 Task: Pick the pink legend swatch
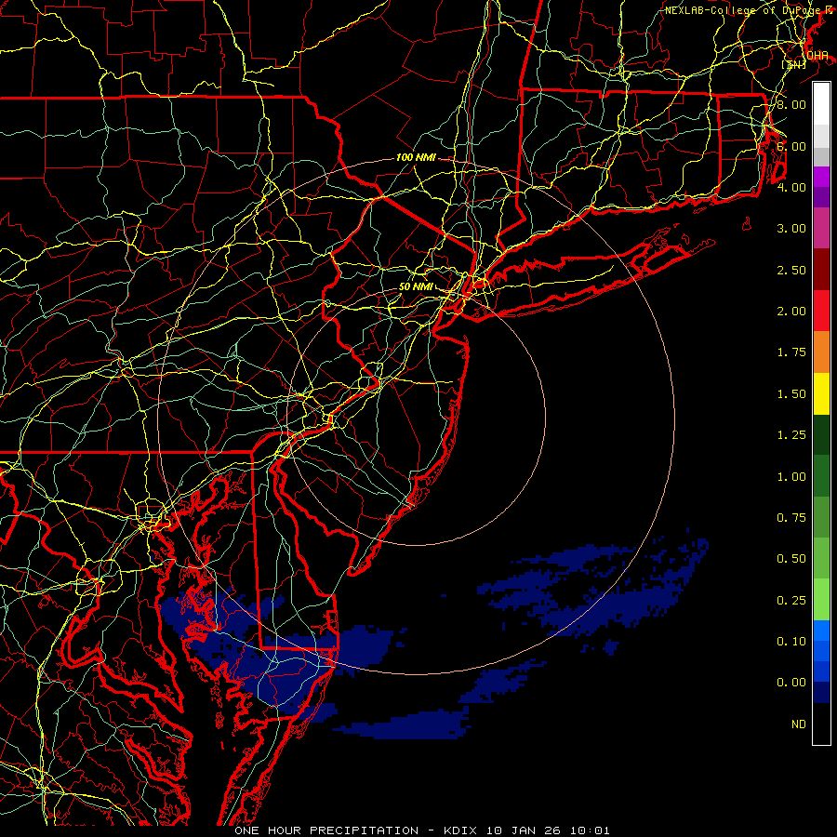click(x=821, y=229)
